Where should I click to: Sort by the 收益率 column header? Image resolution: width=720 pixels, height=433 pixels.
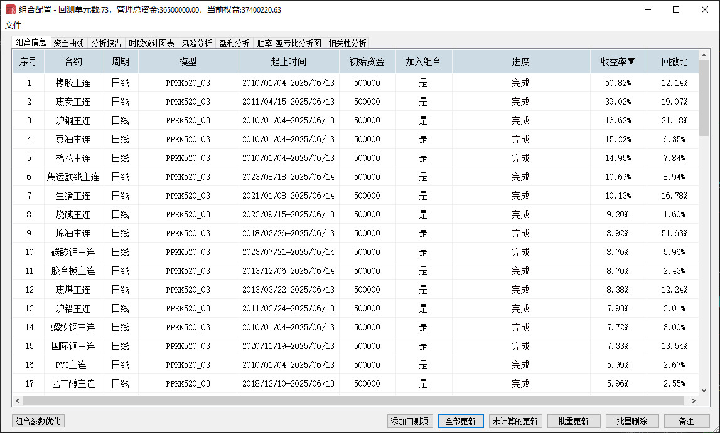coord(618,62)
